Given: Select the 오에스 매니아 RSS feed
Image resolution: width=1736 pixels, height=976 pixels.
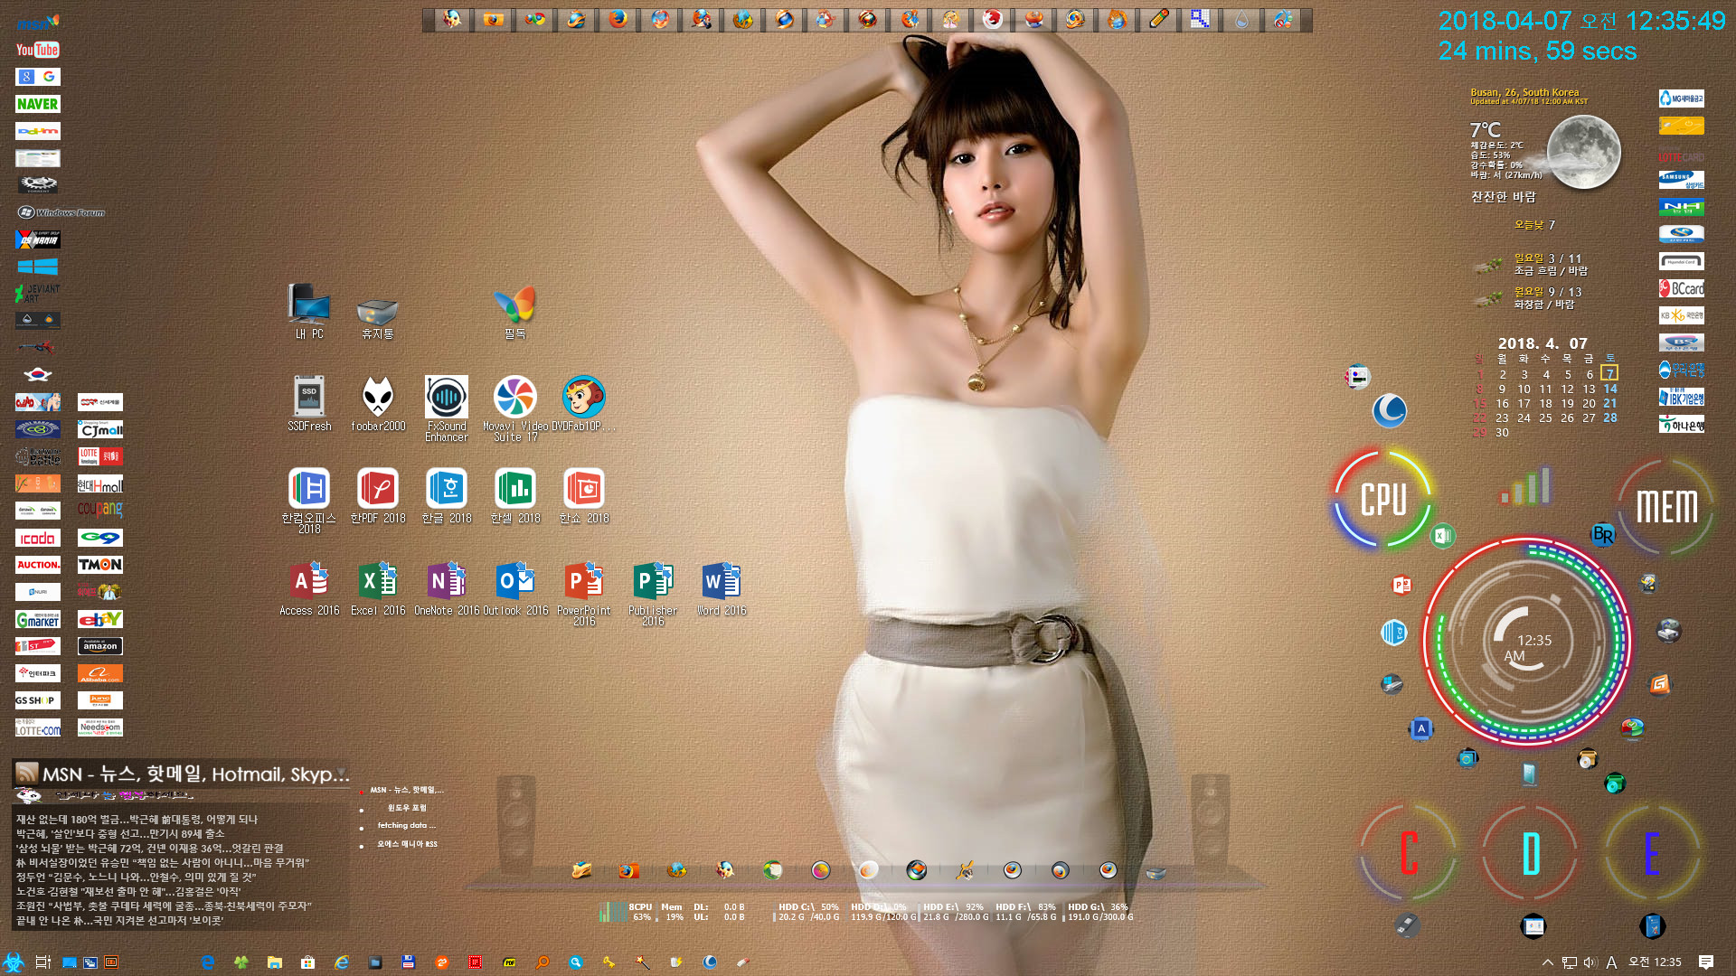Looking at the screenshot, I should [407, 844].
